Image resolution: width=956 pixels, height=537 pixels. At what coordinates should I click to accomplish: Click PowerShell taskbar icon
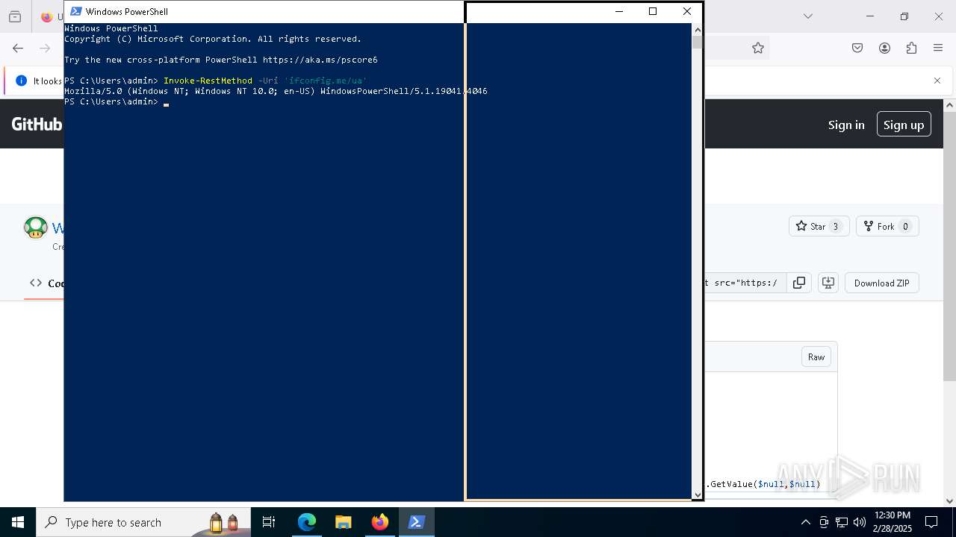click(417, 522)
